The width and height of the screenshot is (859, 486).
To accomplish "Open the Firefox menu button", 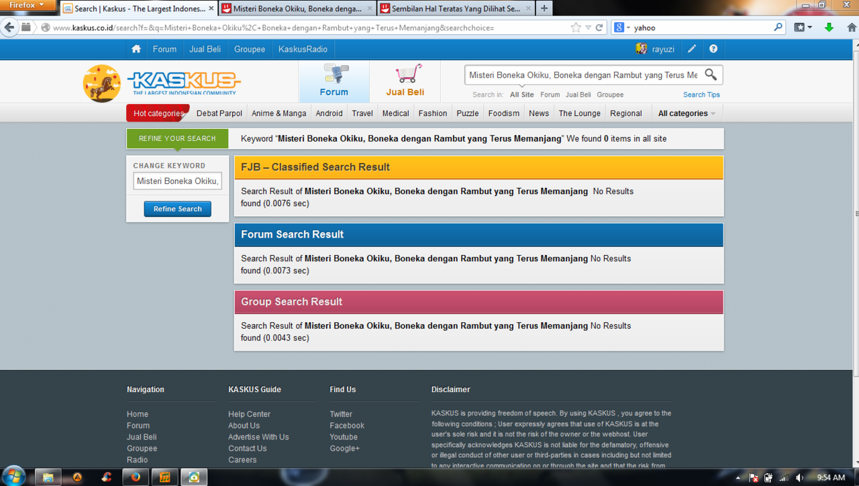I will [28, 5].
